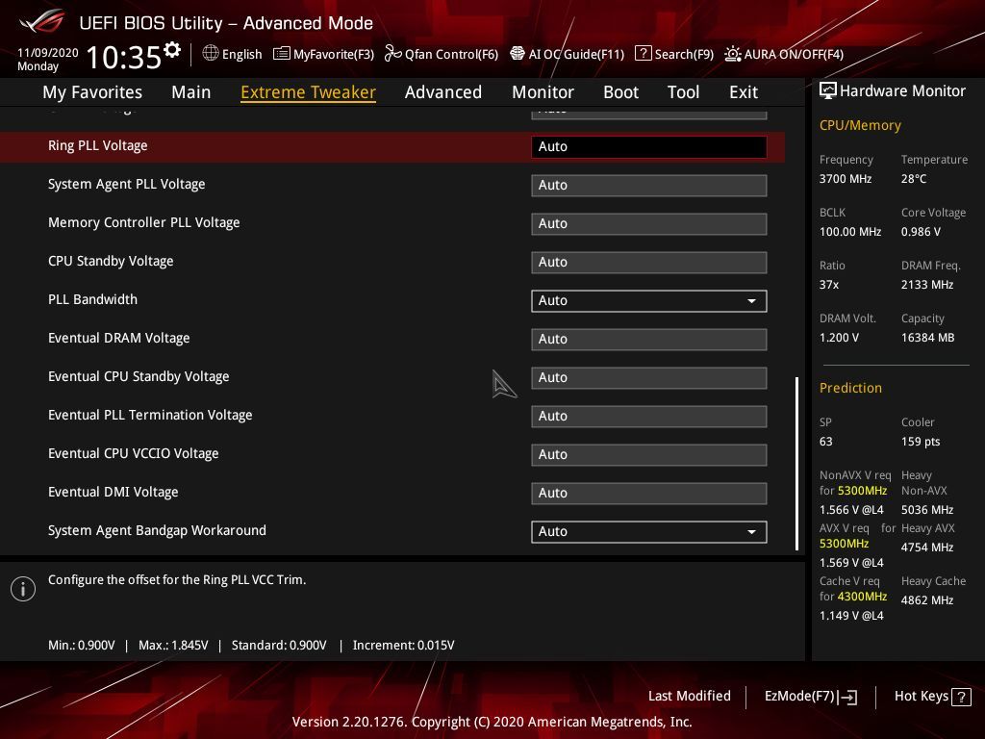The width and height of the screenshot is (985, 739).
Task: Select PLL Bandwidth label
Action: click(x=92, y=299)
